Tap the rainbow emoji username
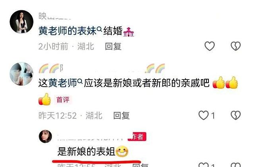 [x=102, y=68]
